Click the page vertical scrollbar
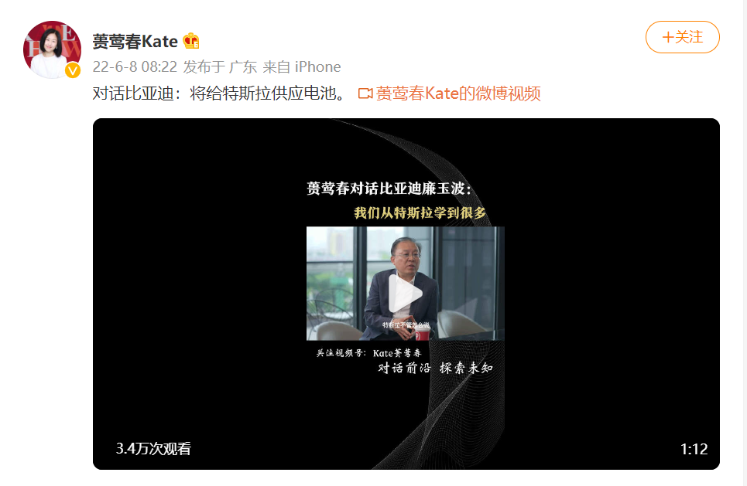The height and width of the screenshot is (486, 747). tap(744, 243)
